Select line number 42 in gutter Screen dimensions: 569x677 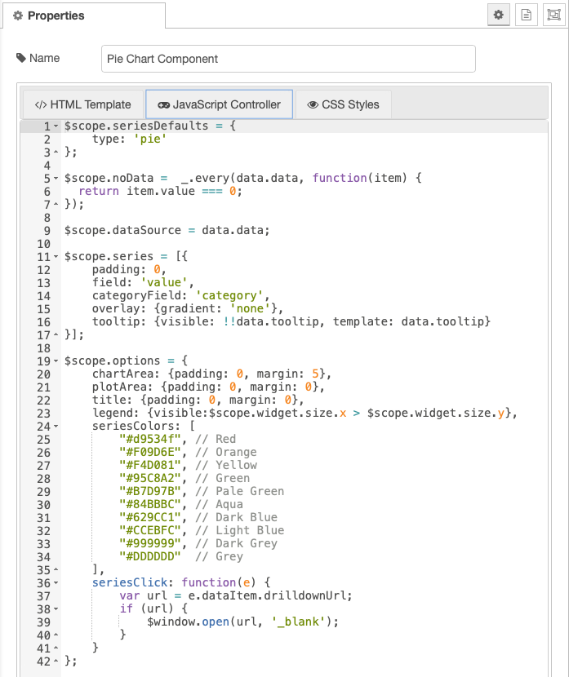click(x=43, y=661)
